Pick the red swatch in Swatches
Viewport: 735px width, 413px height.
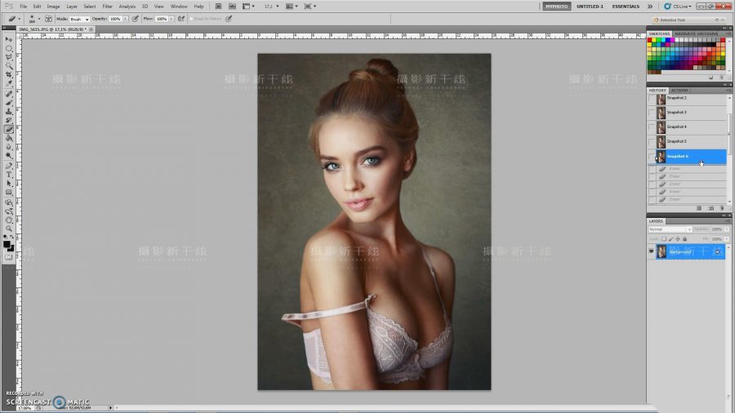pos(650,40)
